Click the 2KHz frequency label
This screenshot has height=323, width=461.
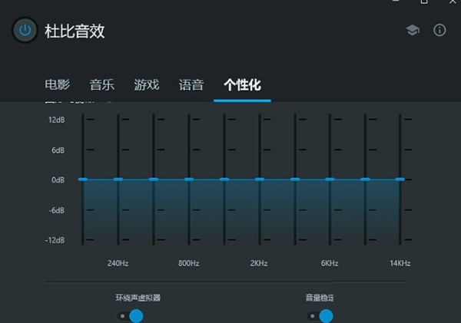259,263
